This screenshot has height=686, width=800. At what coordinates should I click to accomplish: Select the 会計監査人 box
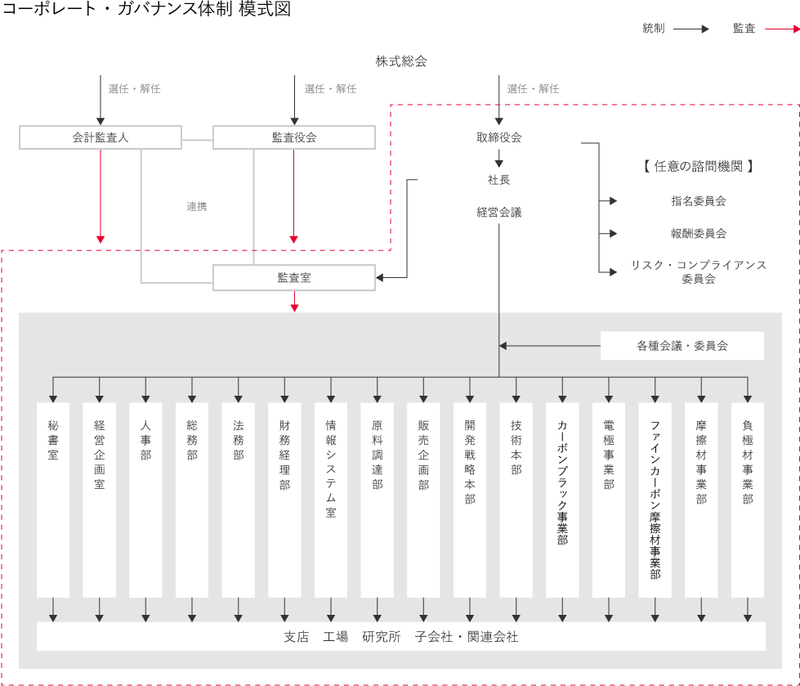[x=101, y=137]
